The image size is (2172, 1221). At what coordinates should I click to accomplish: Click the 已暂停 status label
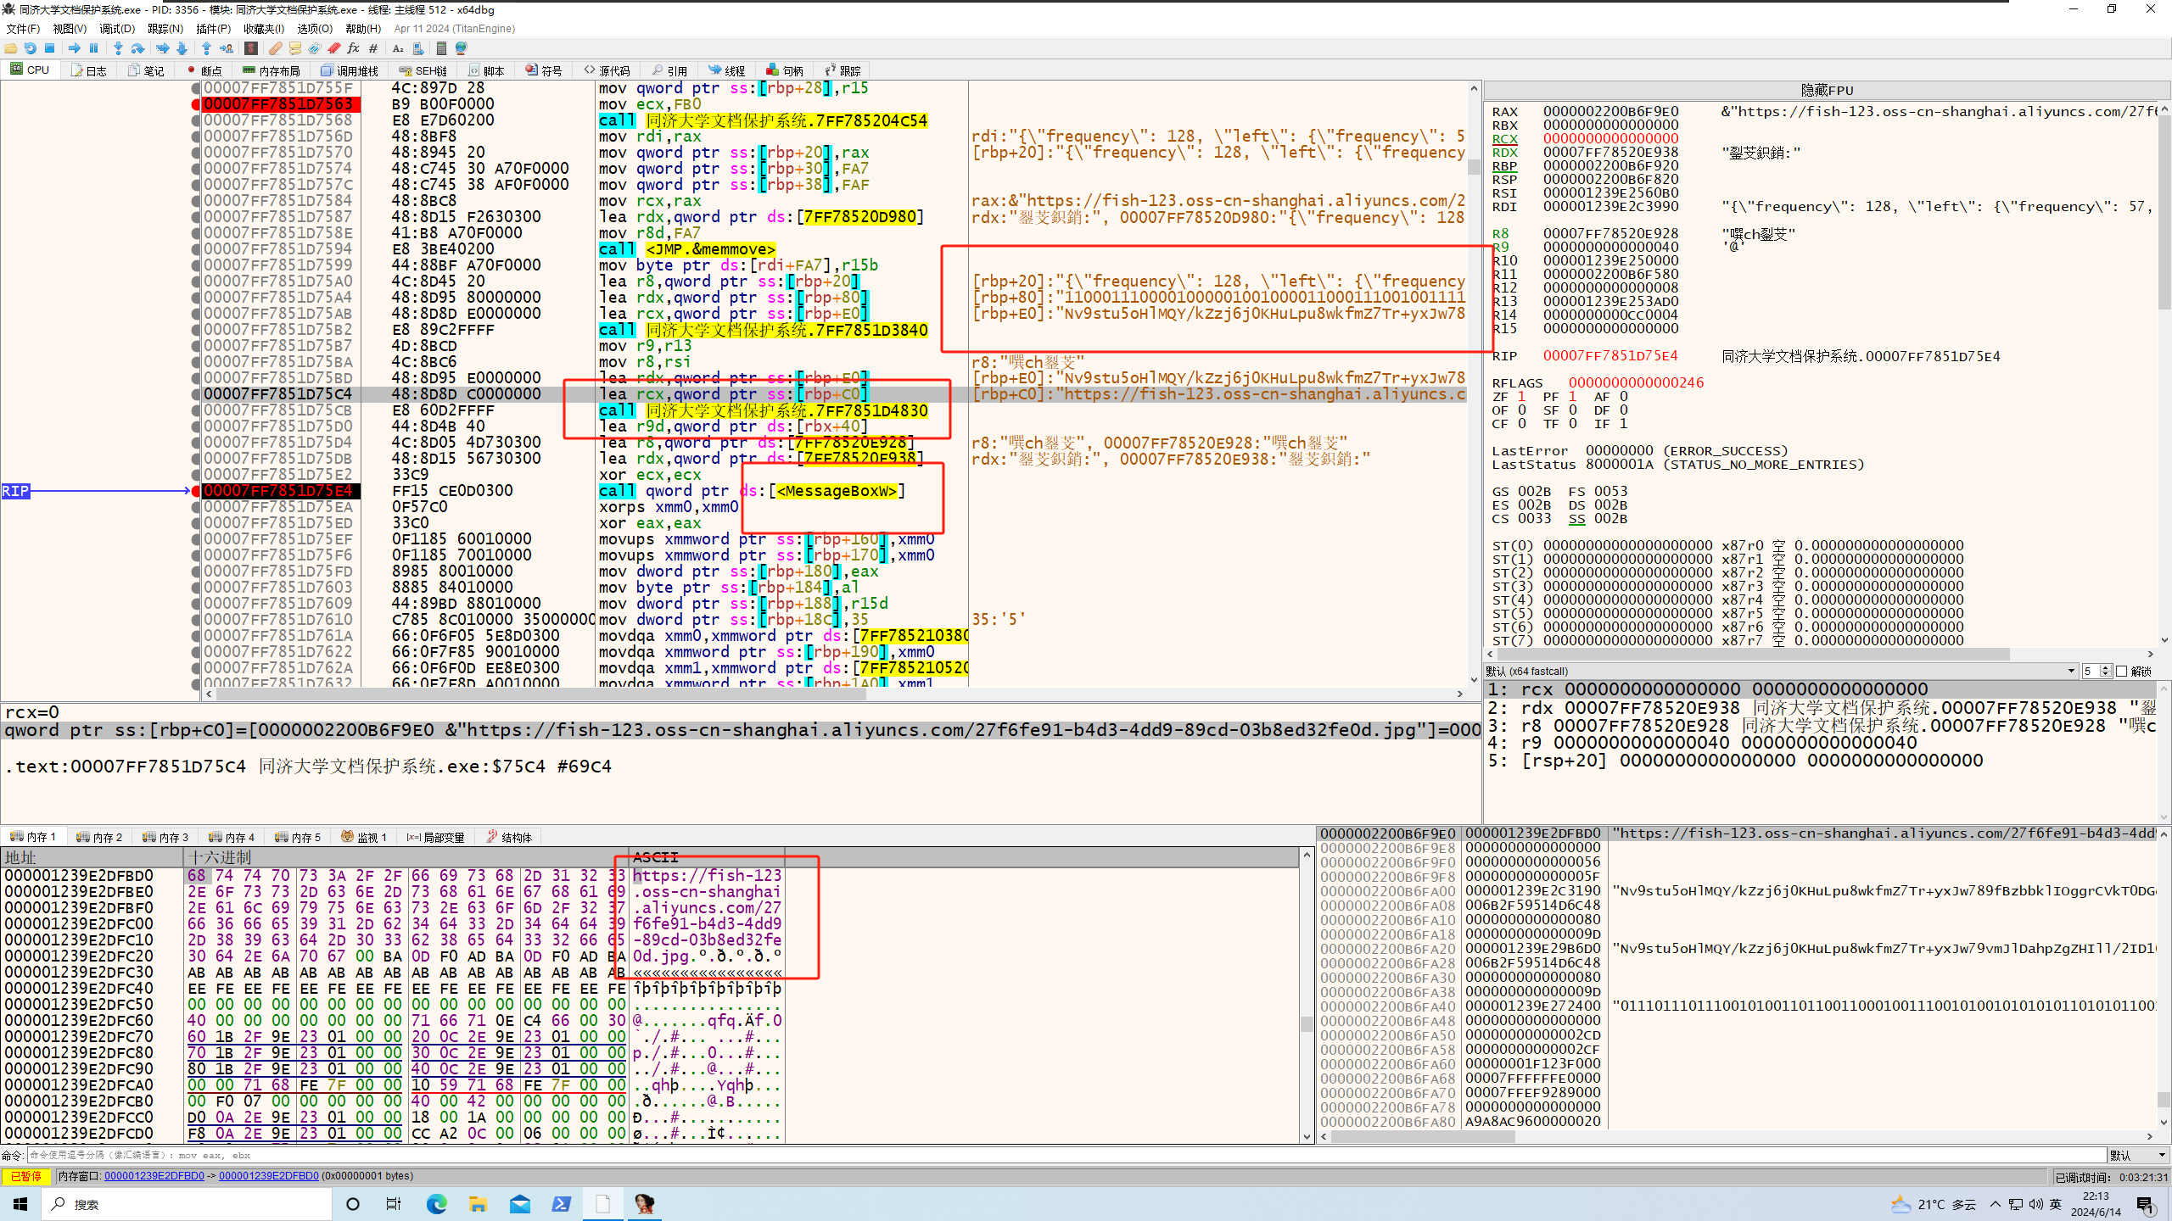click(x=25, y=1176)
